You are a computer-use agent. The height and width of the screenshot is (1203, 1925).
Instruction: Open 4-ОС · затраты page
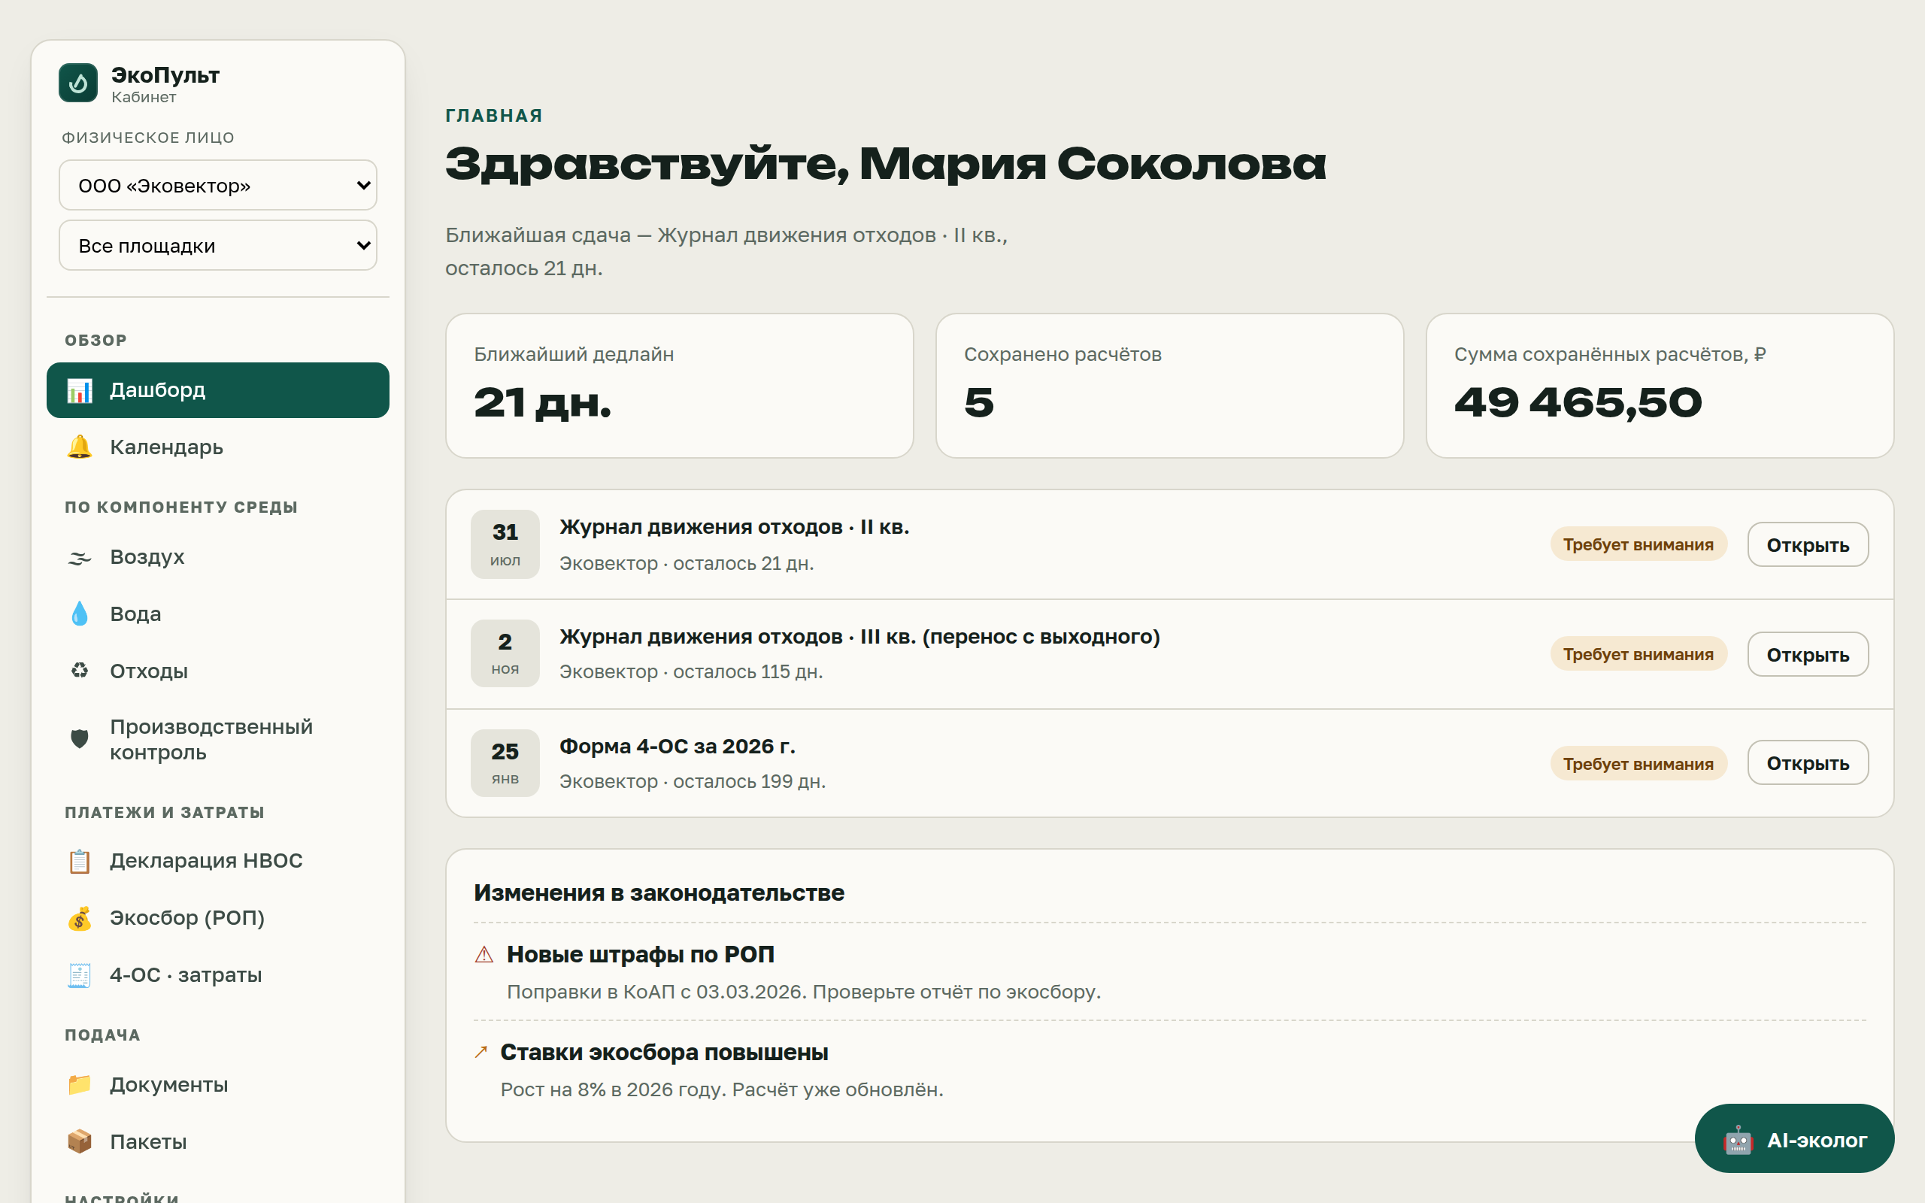(218, 975)
